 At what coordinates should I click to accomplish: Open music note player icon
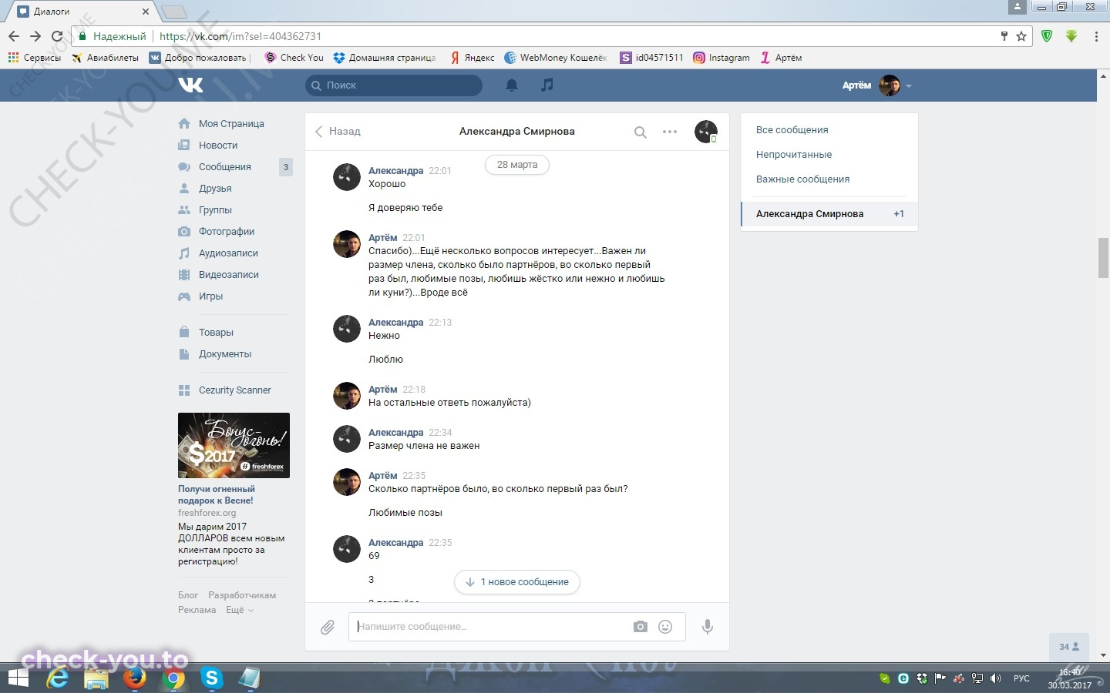547,85
